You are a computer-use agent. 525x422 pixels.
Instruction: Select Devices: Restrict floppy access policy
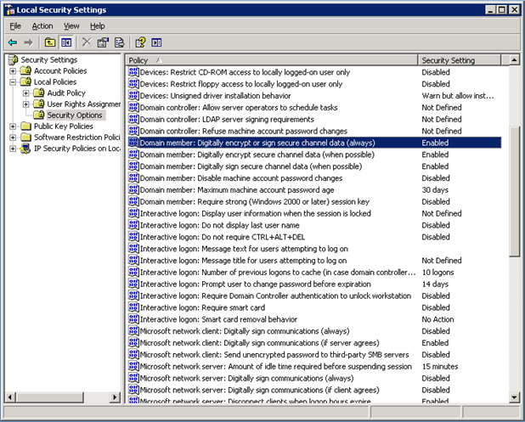(x=241, y=84)
